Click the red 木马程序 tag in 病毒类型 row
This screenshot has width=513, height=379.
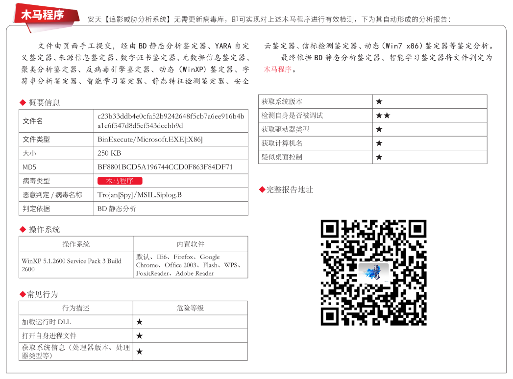120,181
